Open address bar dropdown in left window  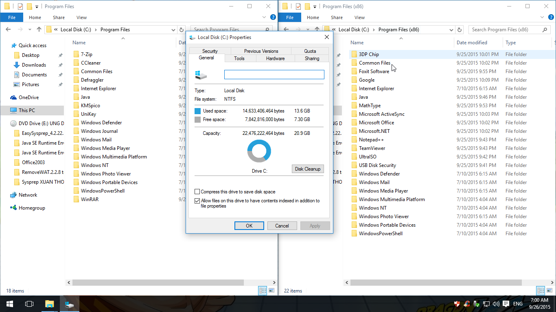173,30
